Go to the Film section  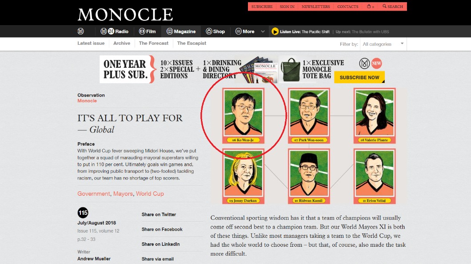click(x=148, y=31)
